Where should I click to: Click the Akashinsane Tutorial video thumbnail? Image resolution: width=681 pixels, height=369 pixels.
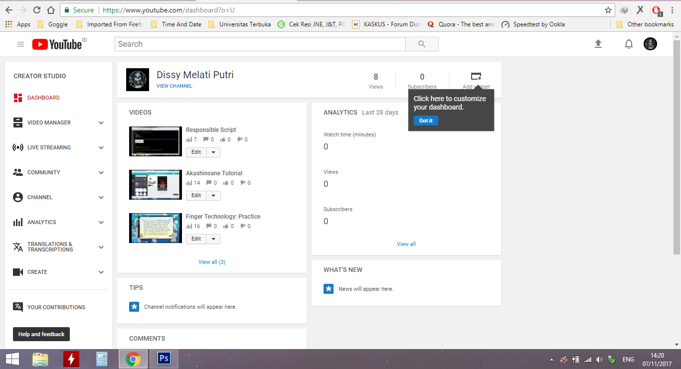[x=156, y=185]
